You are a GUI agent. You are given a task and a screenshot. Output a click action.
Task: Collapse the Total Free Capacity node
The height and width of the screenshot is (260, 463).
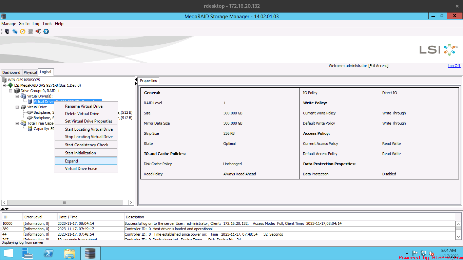pos(17,123)
